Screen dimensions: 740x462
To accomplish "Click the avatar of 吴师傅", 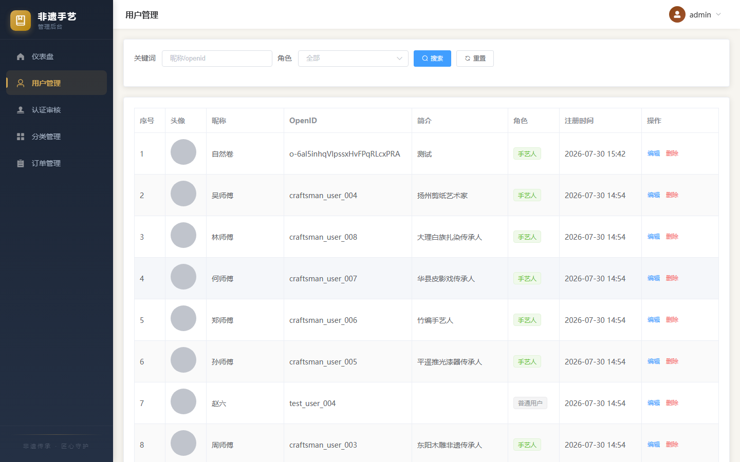I will (183, 194).
